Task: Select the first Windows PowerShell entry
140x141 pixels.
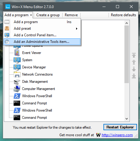Action: (x=37, y=96)
